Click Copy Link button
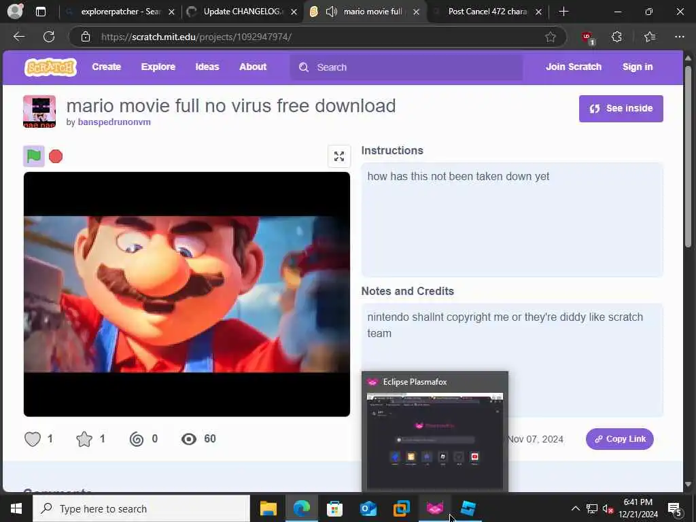 [x=620, y=439]
